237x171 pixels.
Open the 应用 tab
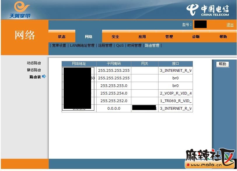coord(142,37)
